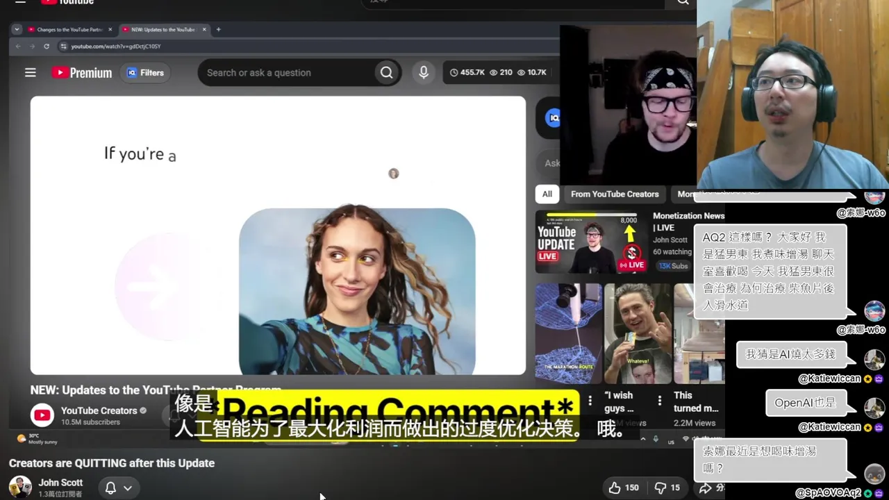The image size is (889, 500).
Task: Click the YouTube Partner Program video player
Action: (278, 235)
